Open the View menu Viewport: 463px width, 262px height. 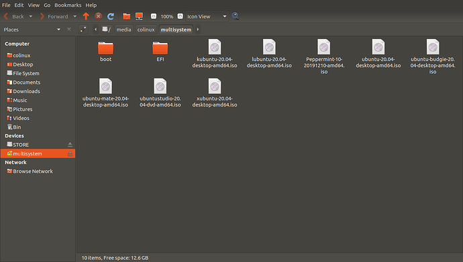pos(34,5)
